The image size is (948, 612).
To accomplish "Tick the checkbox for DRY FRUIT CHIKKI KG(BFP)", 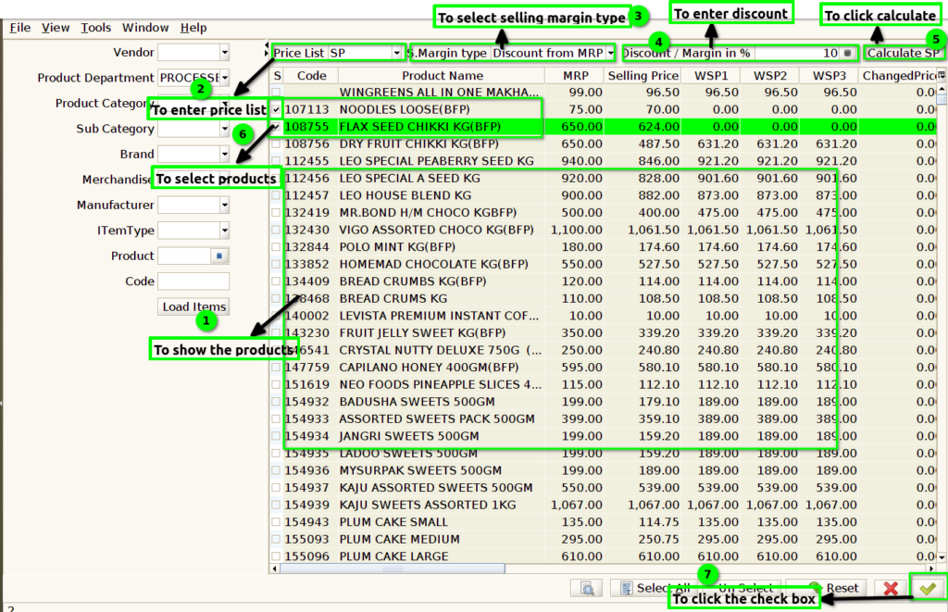I will coord(276,144).
